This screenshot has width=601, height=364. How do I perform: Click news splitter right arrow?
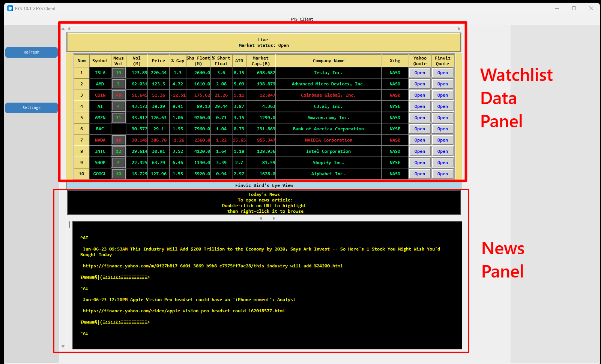[x=274, y=218]
